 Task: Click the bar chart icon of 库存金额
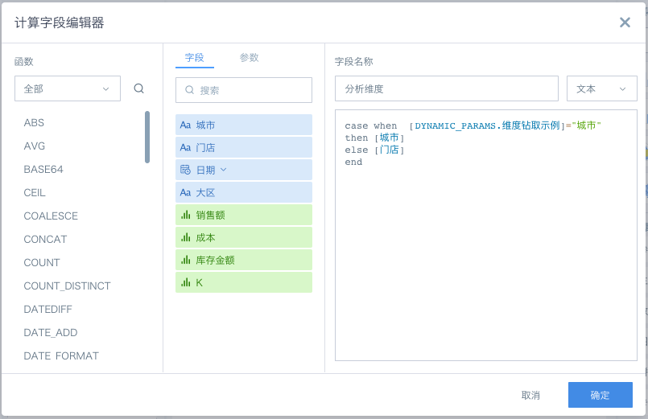186,260
